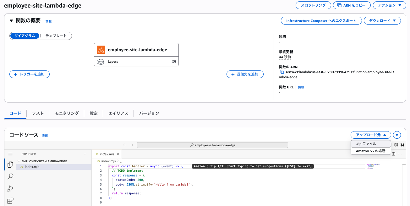Collapse the 関数の概要 section

(11, 21)
